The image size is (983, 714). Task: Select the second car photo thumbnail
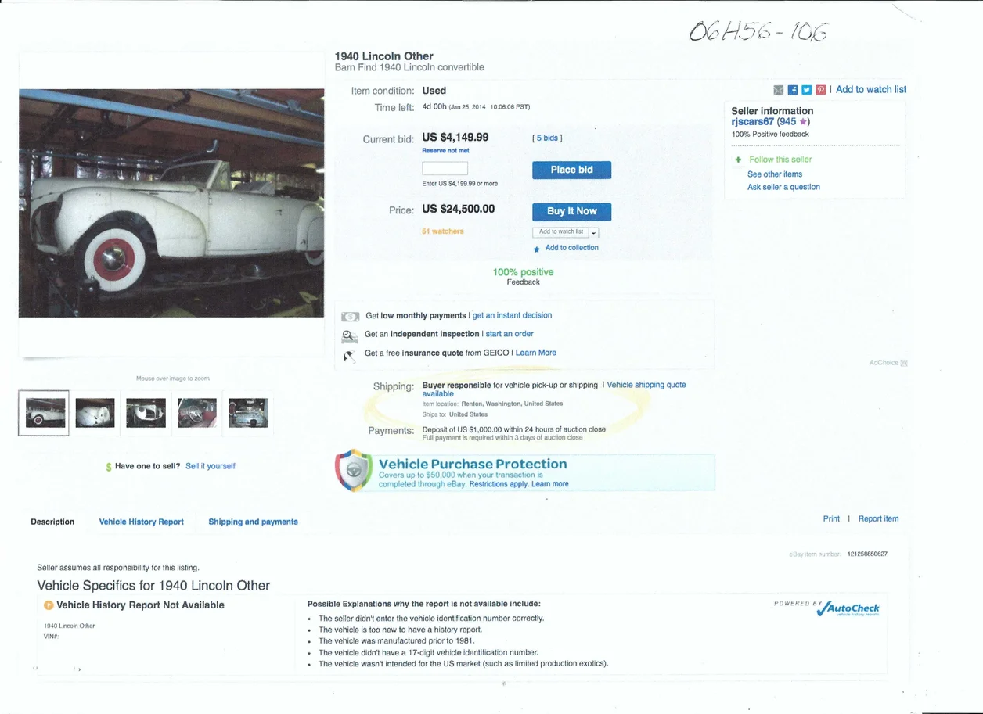point(95,413)
